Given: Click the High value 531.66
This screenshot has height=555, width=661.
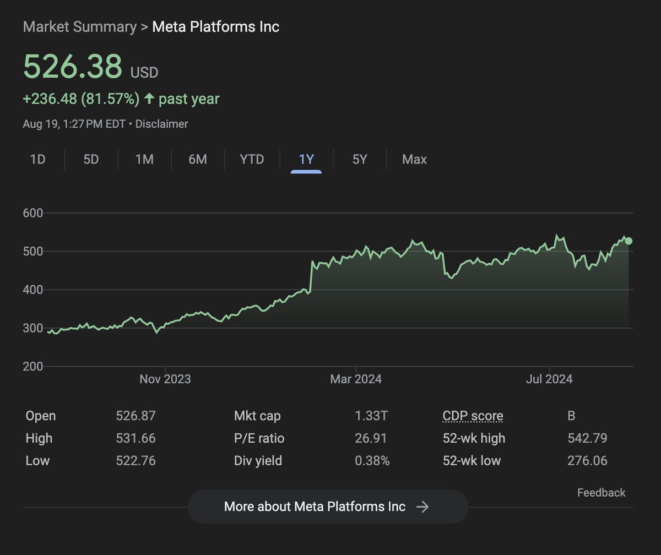Looking at the screenshot, I should (x=136, y=438).
